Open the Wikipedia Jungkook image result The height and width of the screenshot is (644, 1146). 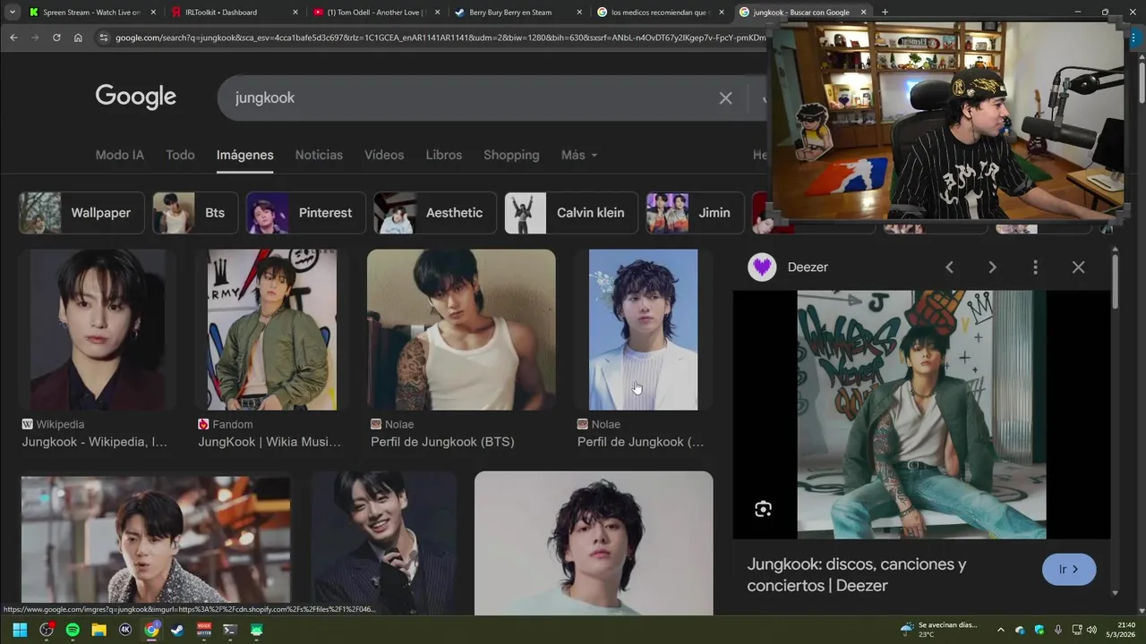(98, 330)
